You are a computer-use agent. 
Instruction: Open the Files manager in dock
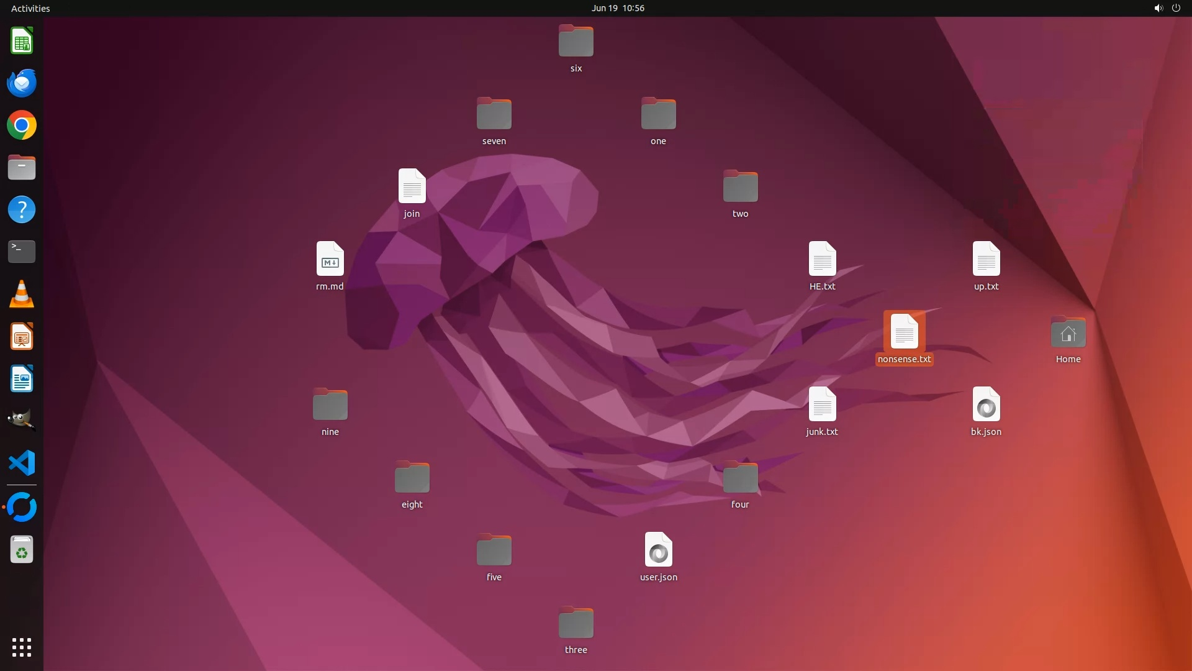point(22,168)
